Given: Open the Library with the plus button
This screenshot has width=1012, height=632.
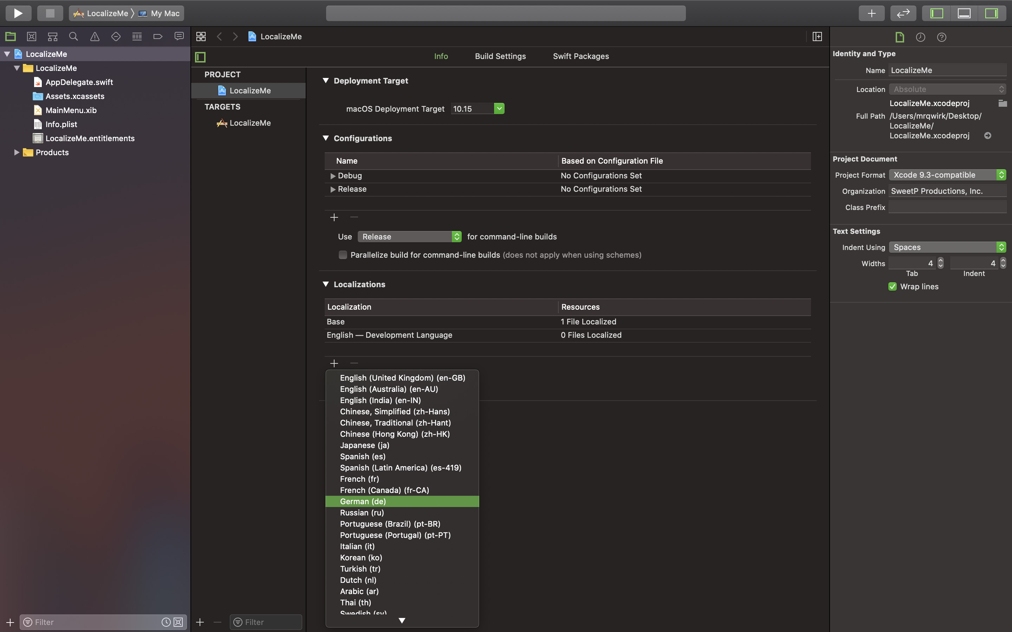Looking at the screenshot, I should 871,13.
